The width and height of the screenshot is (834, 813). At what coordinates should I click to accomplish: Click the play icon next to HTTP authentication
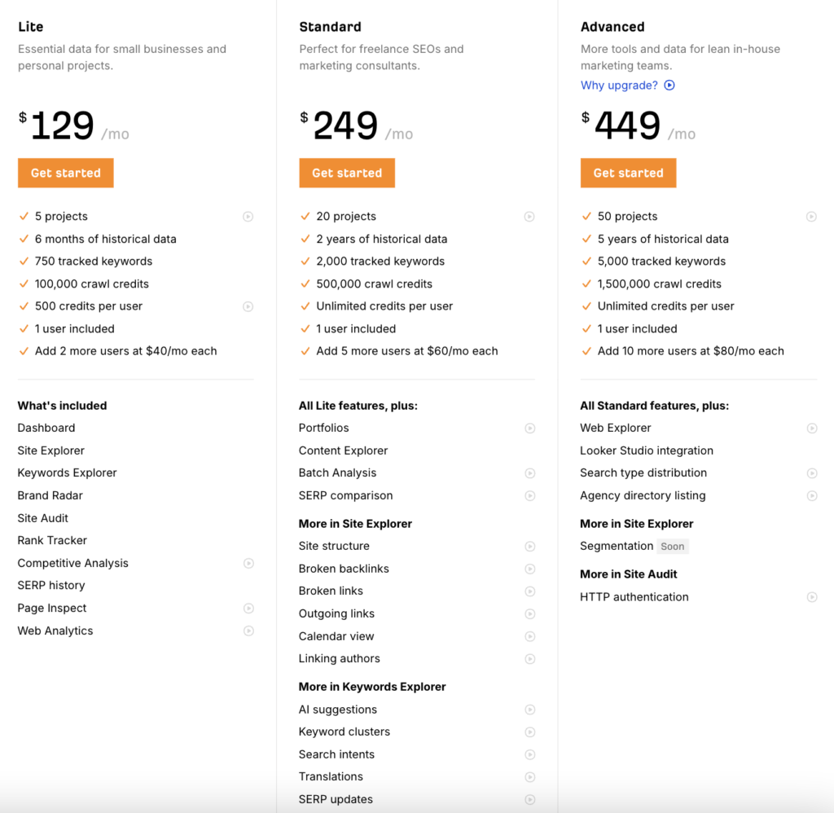tap(812, 597)
